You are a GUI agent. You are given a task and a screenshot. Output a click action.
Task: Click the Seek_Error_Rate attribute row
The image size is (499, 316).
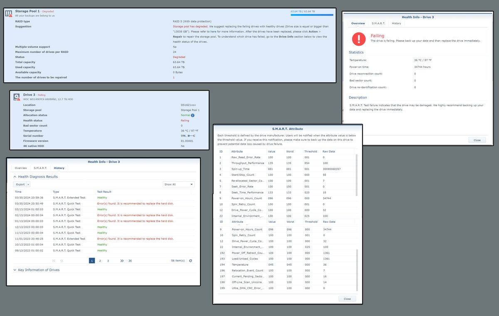[286, 187]
